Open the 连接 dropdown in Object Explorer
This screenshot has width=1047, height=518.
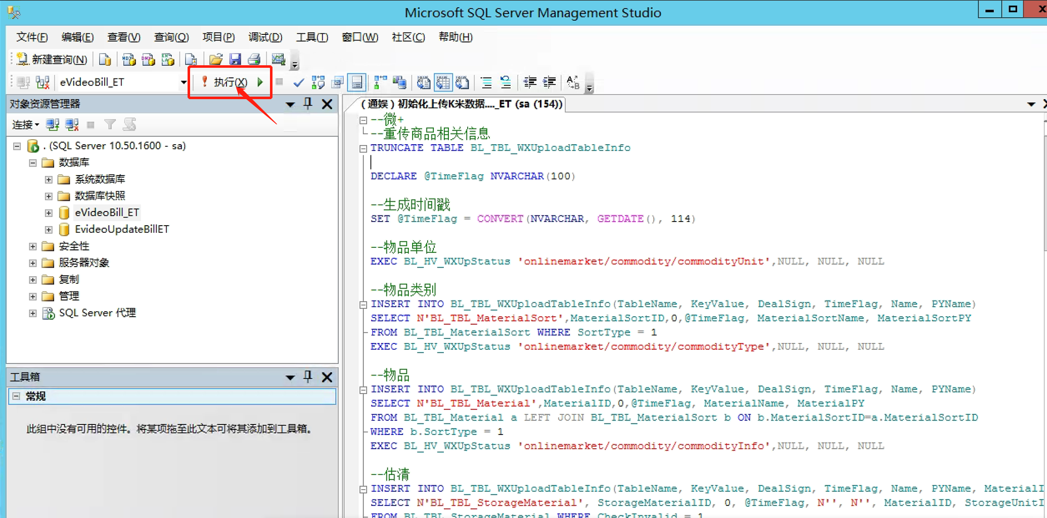pyautogui.click(x=25, y=124)
